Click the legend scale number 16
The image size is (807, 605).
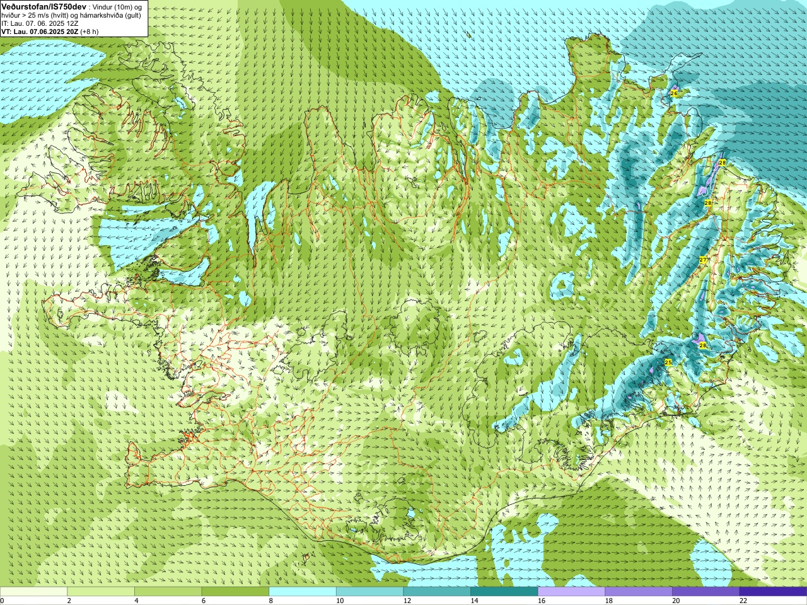(542, 601)
